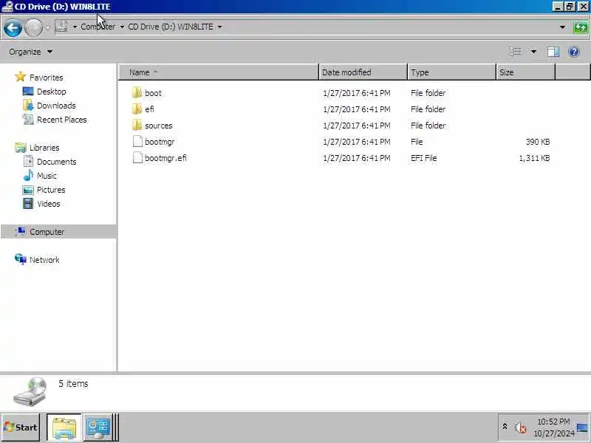Click the CD Drive (D:) WIN8LITE breadcrumb

pos(171,27)
